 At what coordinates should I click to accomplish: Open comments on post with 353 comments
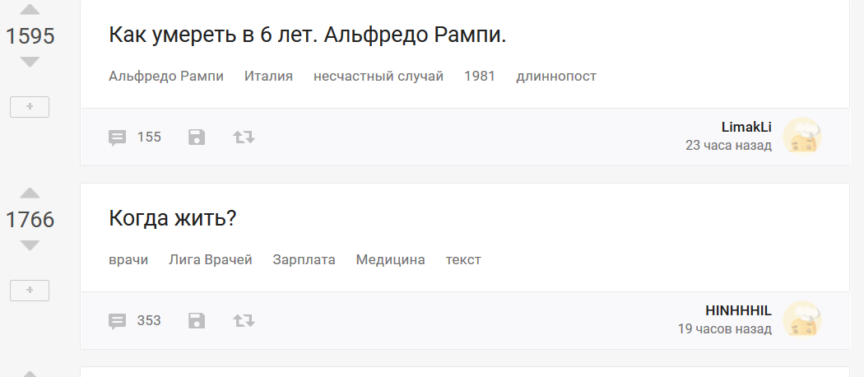135,321
